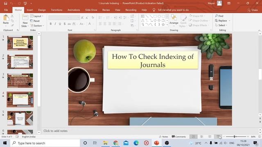
Task: Start Slide Show from status bar icon
Action: click(x=218, y=137)
